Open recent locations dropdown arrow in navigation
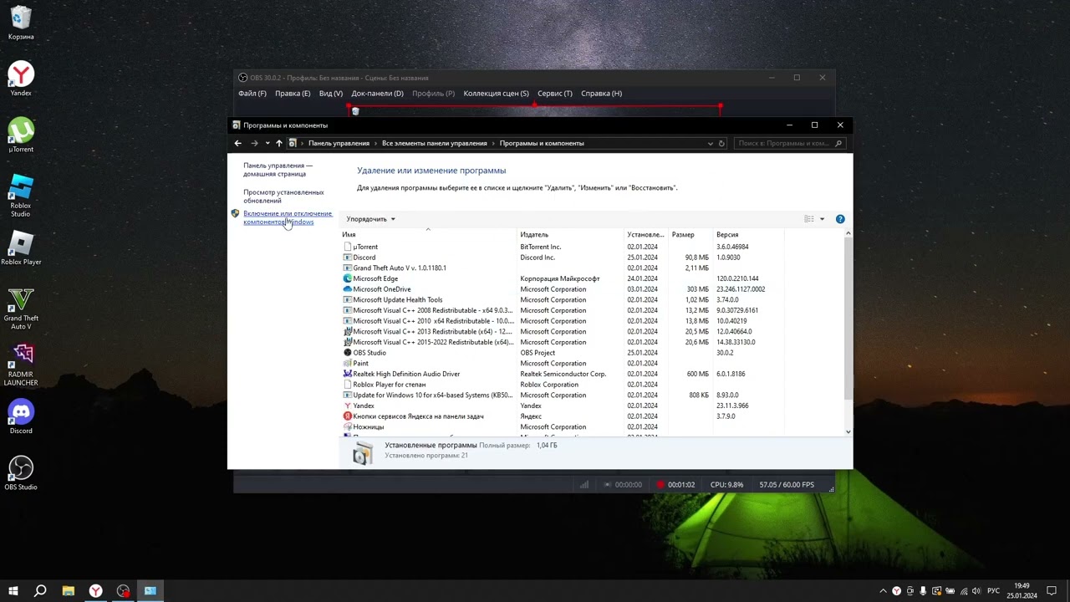 [x=267, y=143]
